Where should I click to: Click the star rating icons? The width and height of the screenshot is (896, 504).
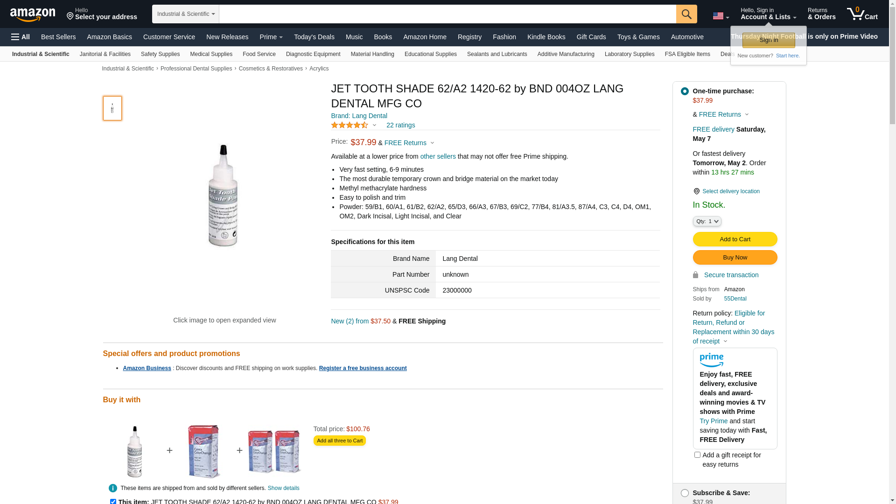click(x=350, y=125)
